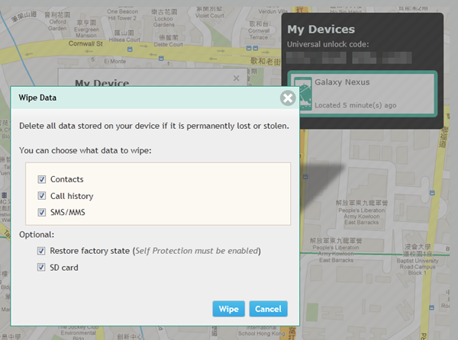458x340 pixels.
Task: Click Restore factory state label
Action: click(x=89, y=251)
